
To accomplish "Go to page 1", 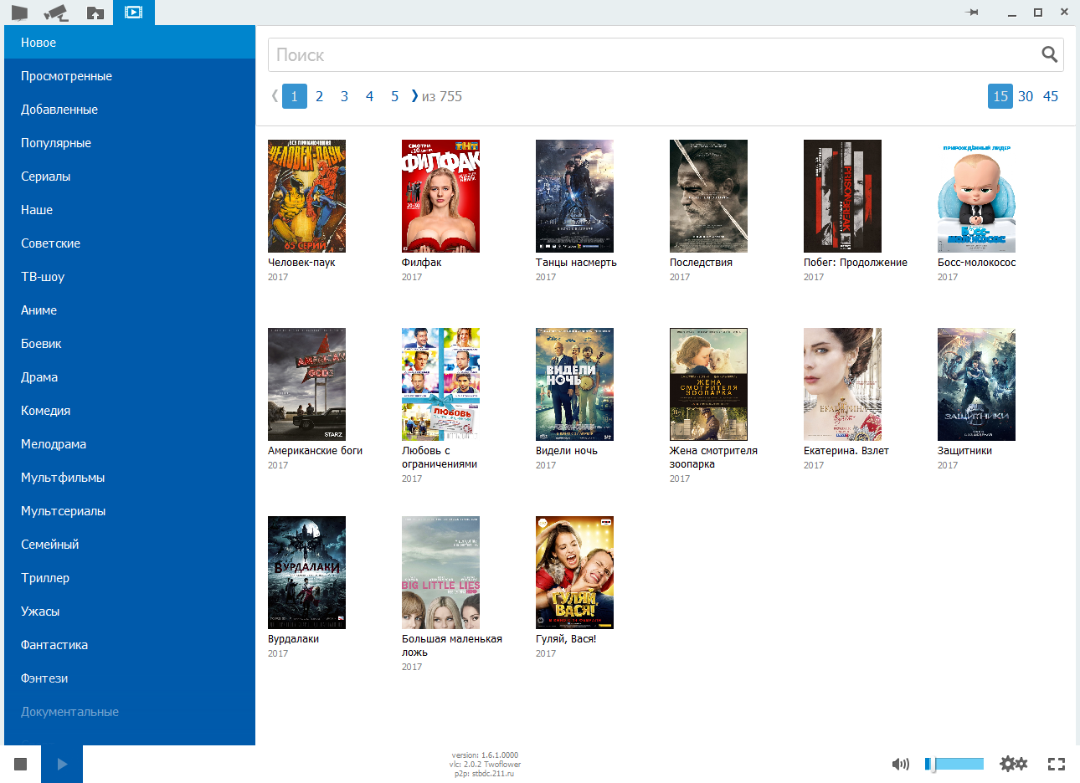I will pos(294,96).
